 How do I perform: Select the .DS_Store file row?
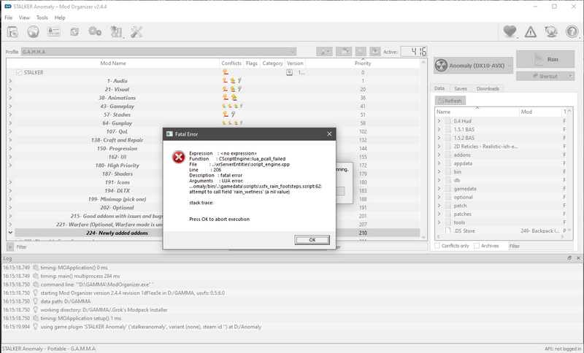coord(500,230)
